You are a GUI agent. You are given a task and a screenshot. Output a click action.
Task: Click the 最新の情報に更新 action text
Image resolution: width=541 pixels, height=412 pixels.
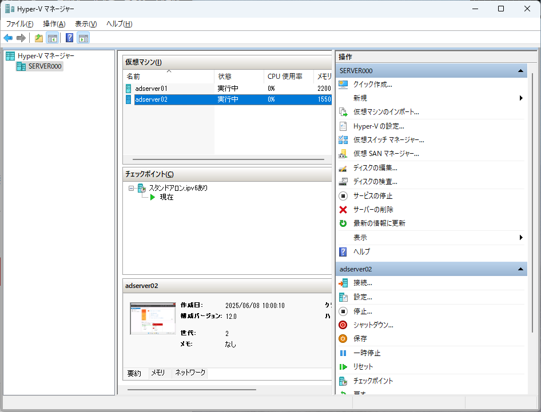click(380, 223)
